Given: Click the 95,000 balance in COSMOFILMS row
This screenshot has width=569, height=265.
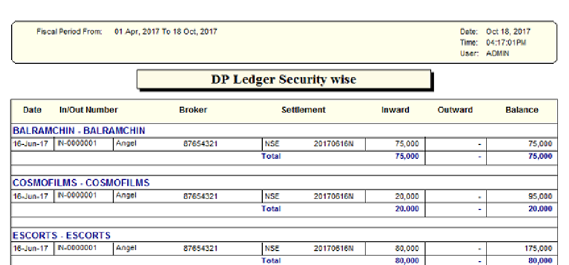Looking at the screenshot, I should point(541,197).
